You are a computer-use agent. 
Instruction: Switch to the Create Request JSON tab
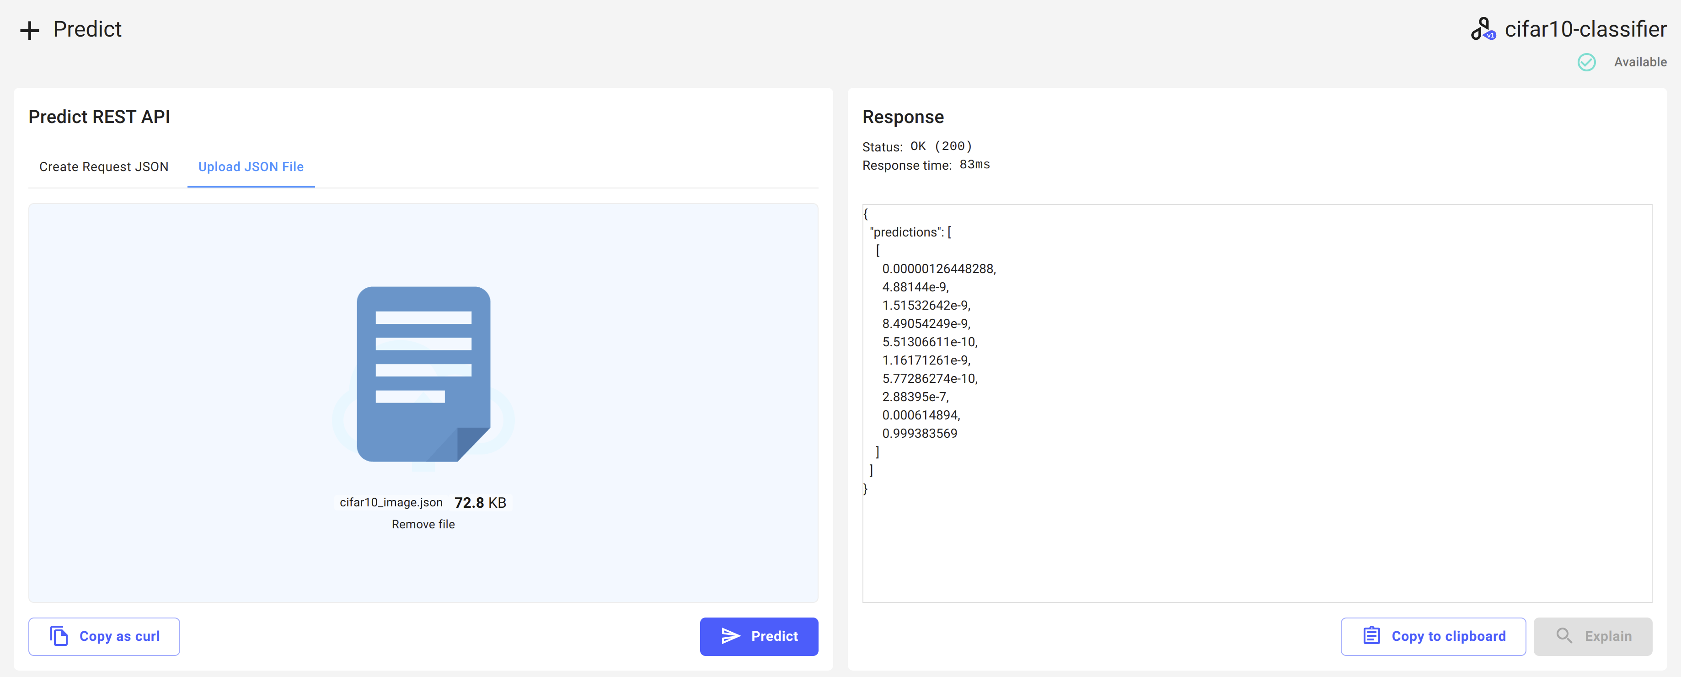click(x=103, y=167)
